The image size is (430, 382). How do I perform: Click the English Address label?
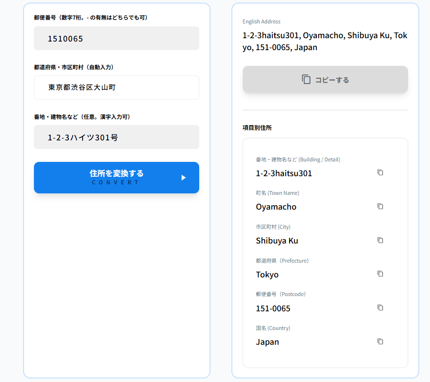point(261,21)
